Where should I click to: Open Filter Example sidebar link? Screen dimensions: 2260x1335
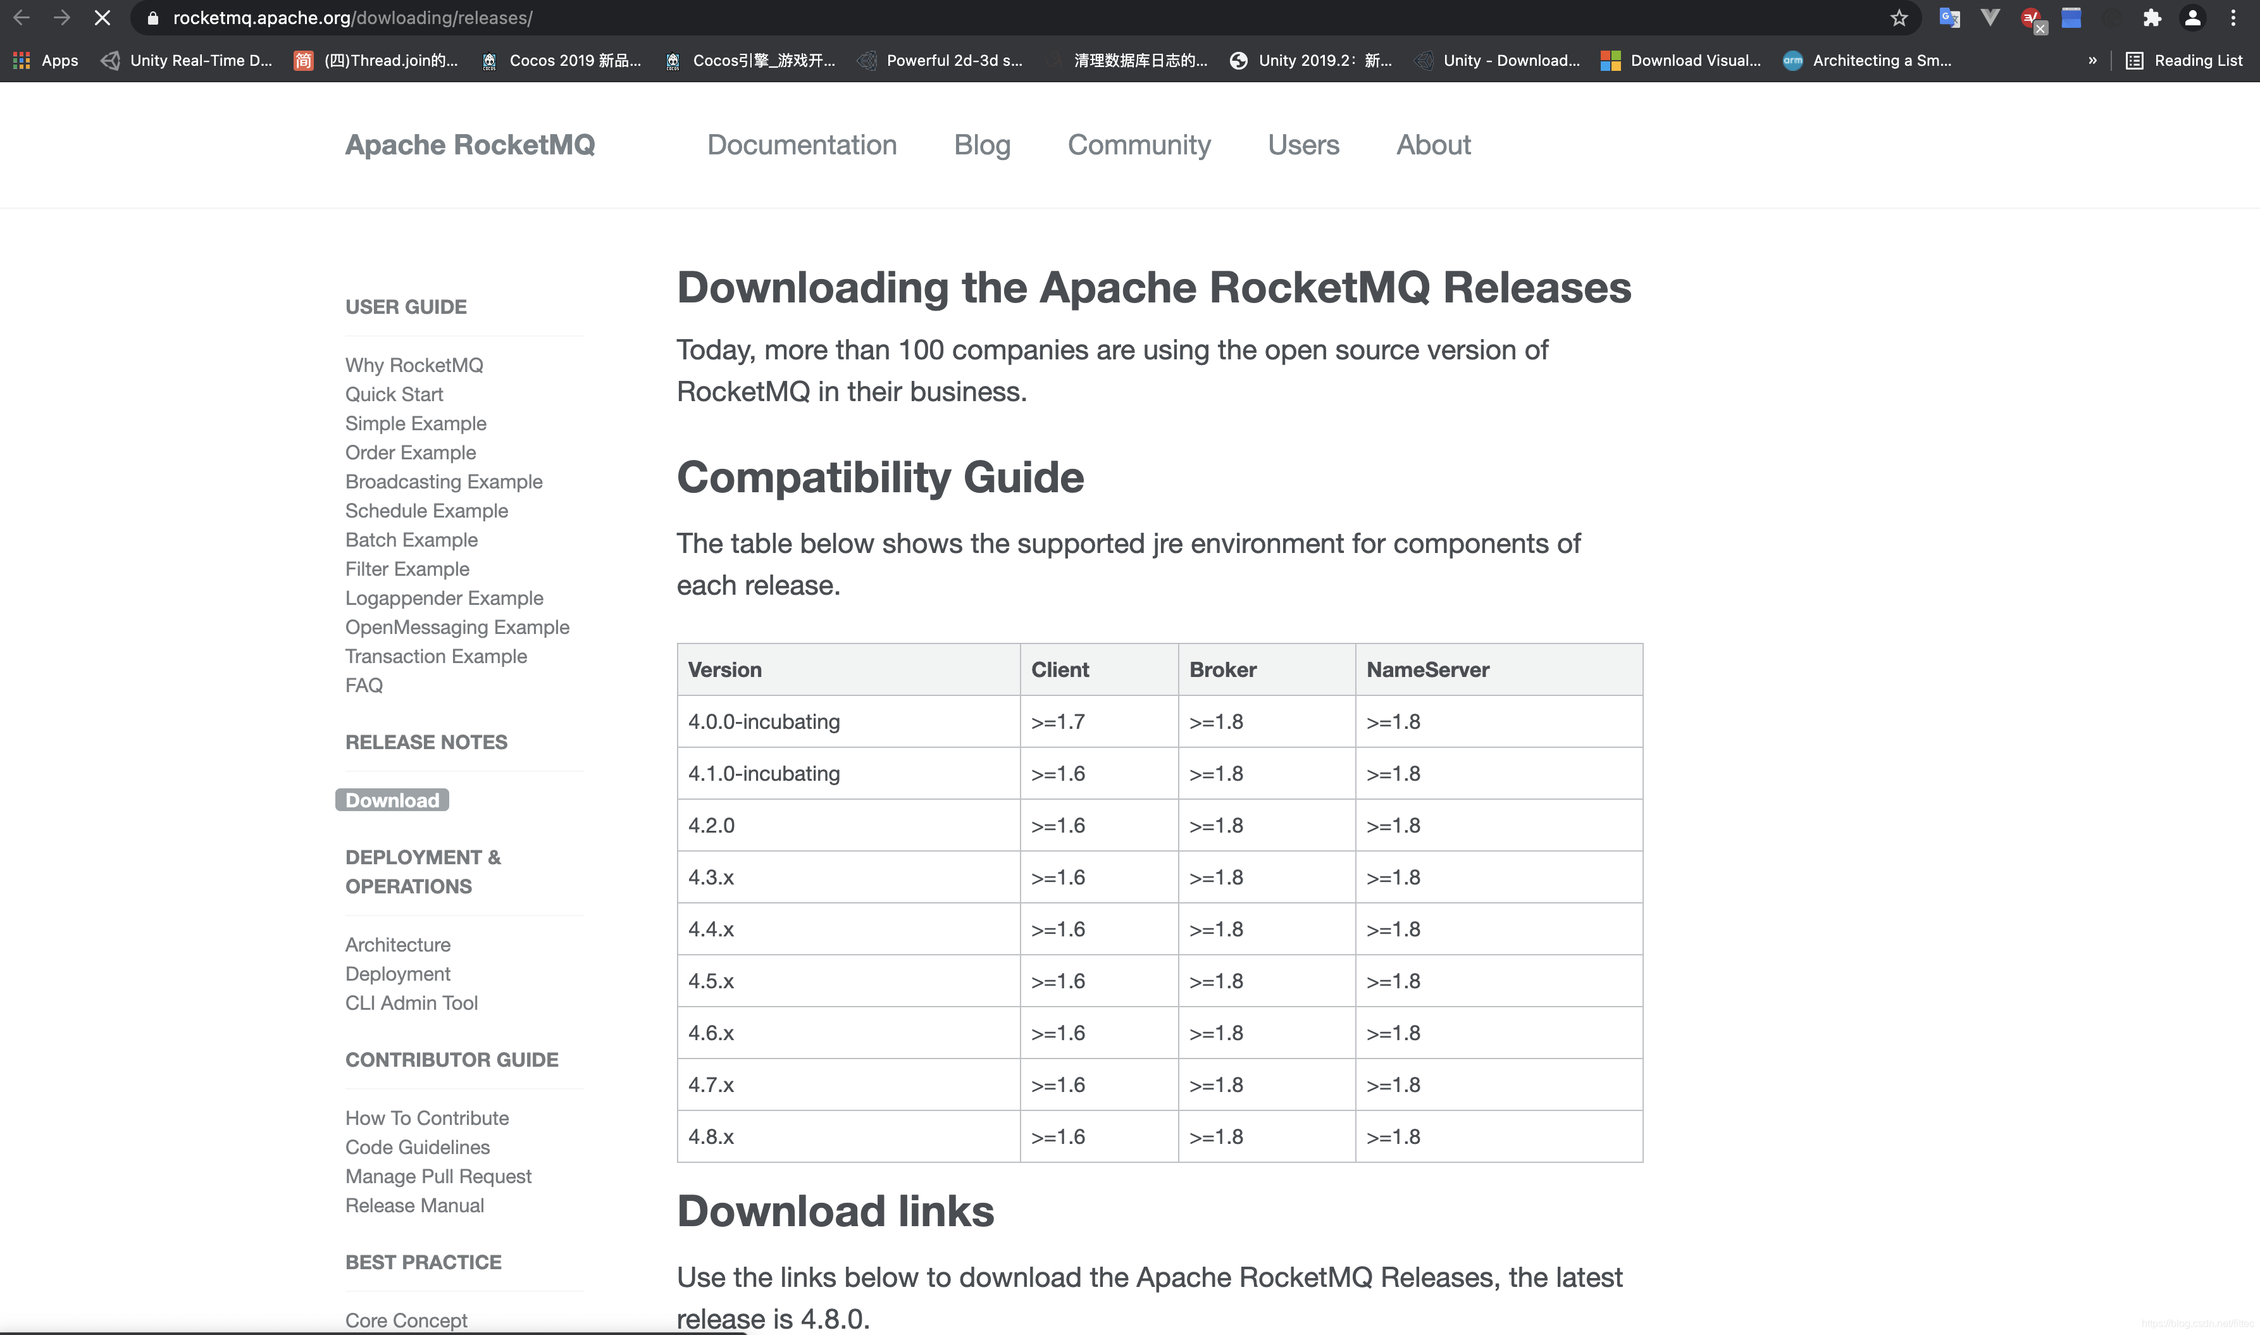click(x=406, y=569)
